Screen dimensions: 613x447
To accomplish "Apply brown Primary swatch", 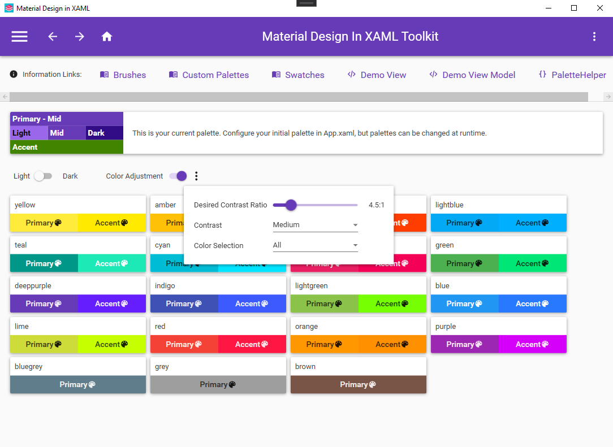I will pos(359,384).
